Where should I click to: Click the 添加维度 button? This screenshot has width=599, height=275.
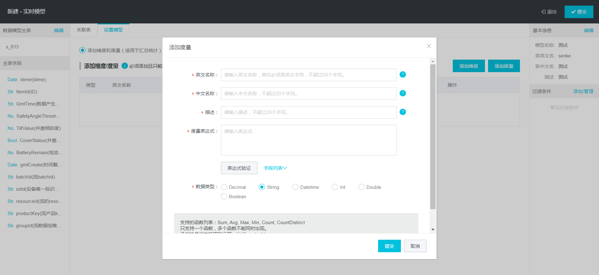click(469, 66)
